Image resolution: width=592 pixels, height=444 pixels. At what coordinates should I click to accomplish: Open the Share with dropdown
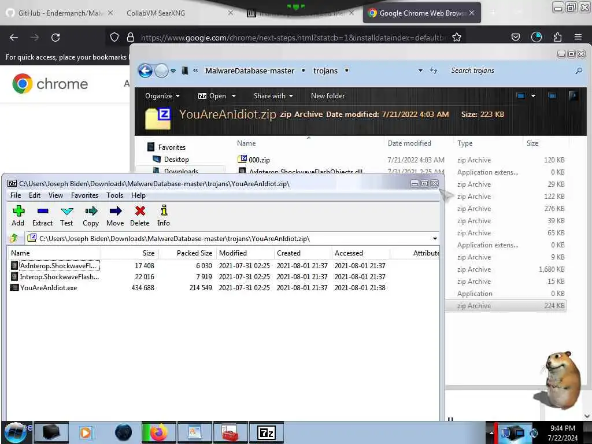(x=273, y=96)
